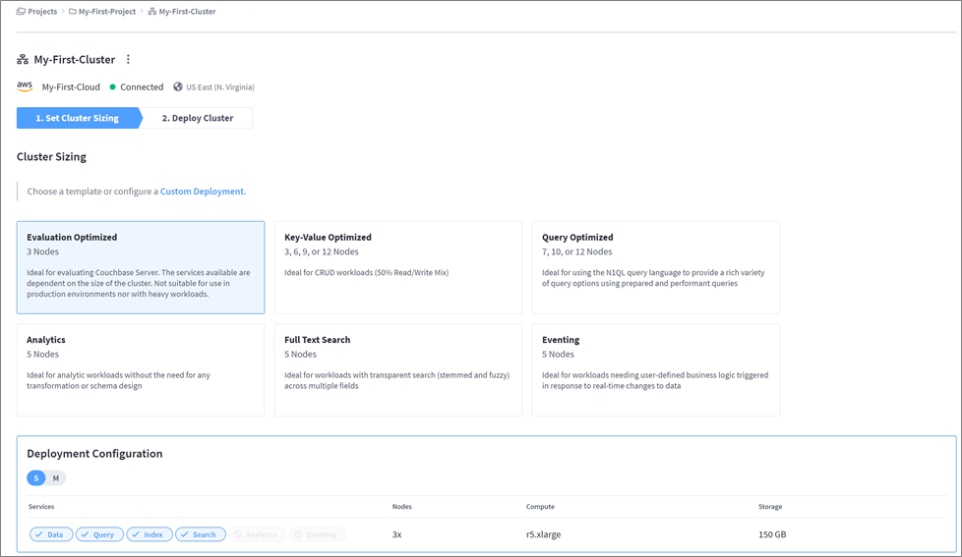Click the cluster icon beside the title
Screen dimensions: 962x557
(23, 60)
